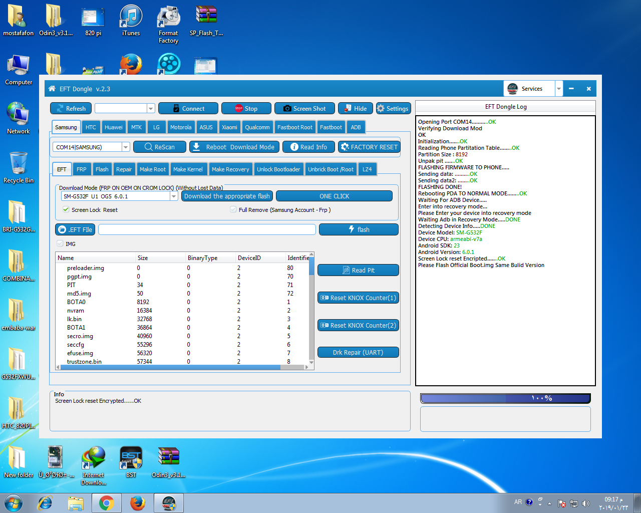Click the ReScan magnifier button
Image resolution: width=641 pixels, height=513 pixels.
tap(160, 147)
